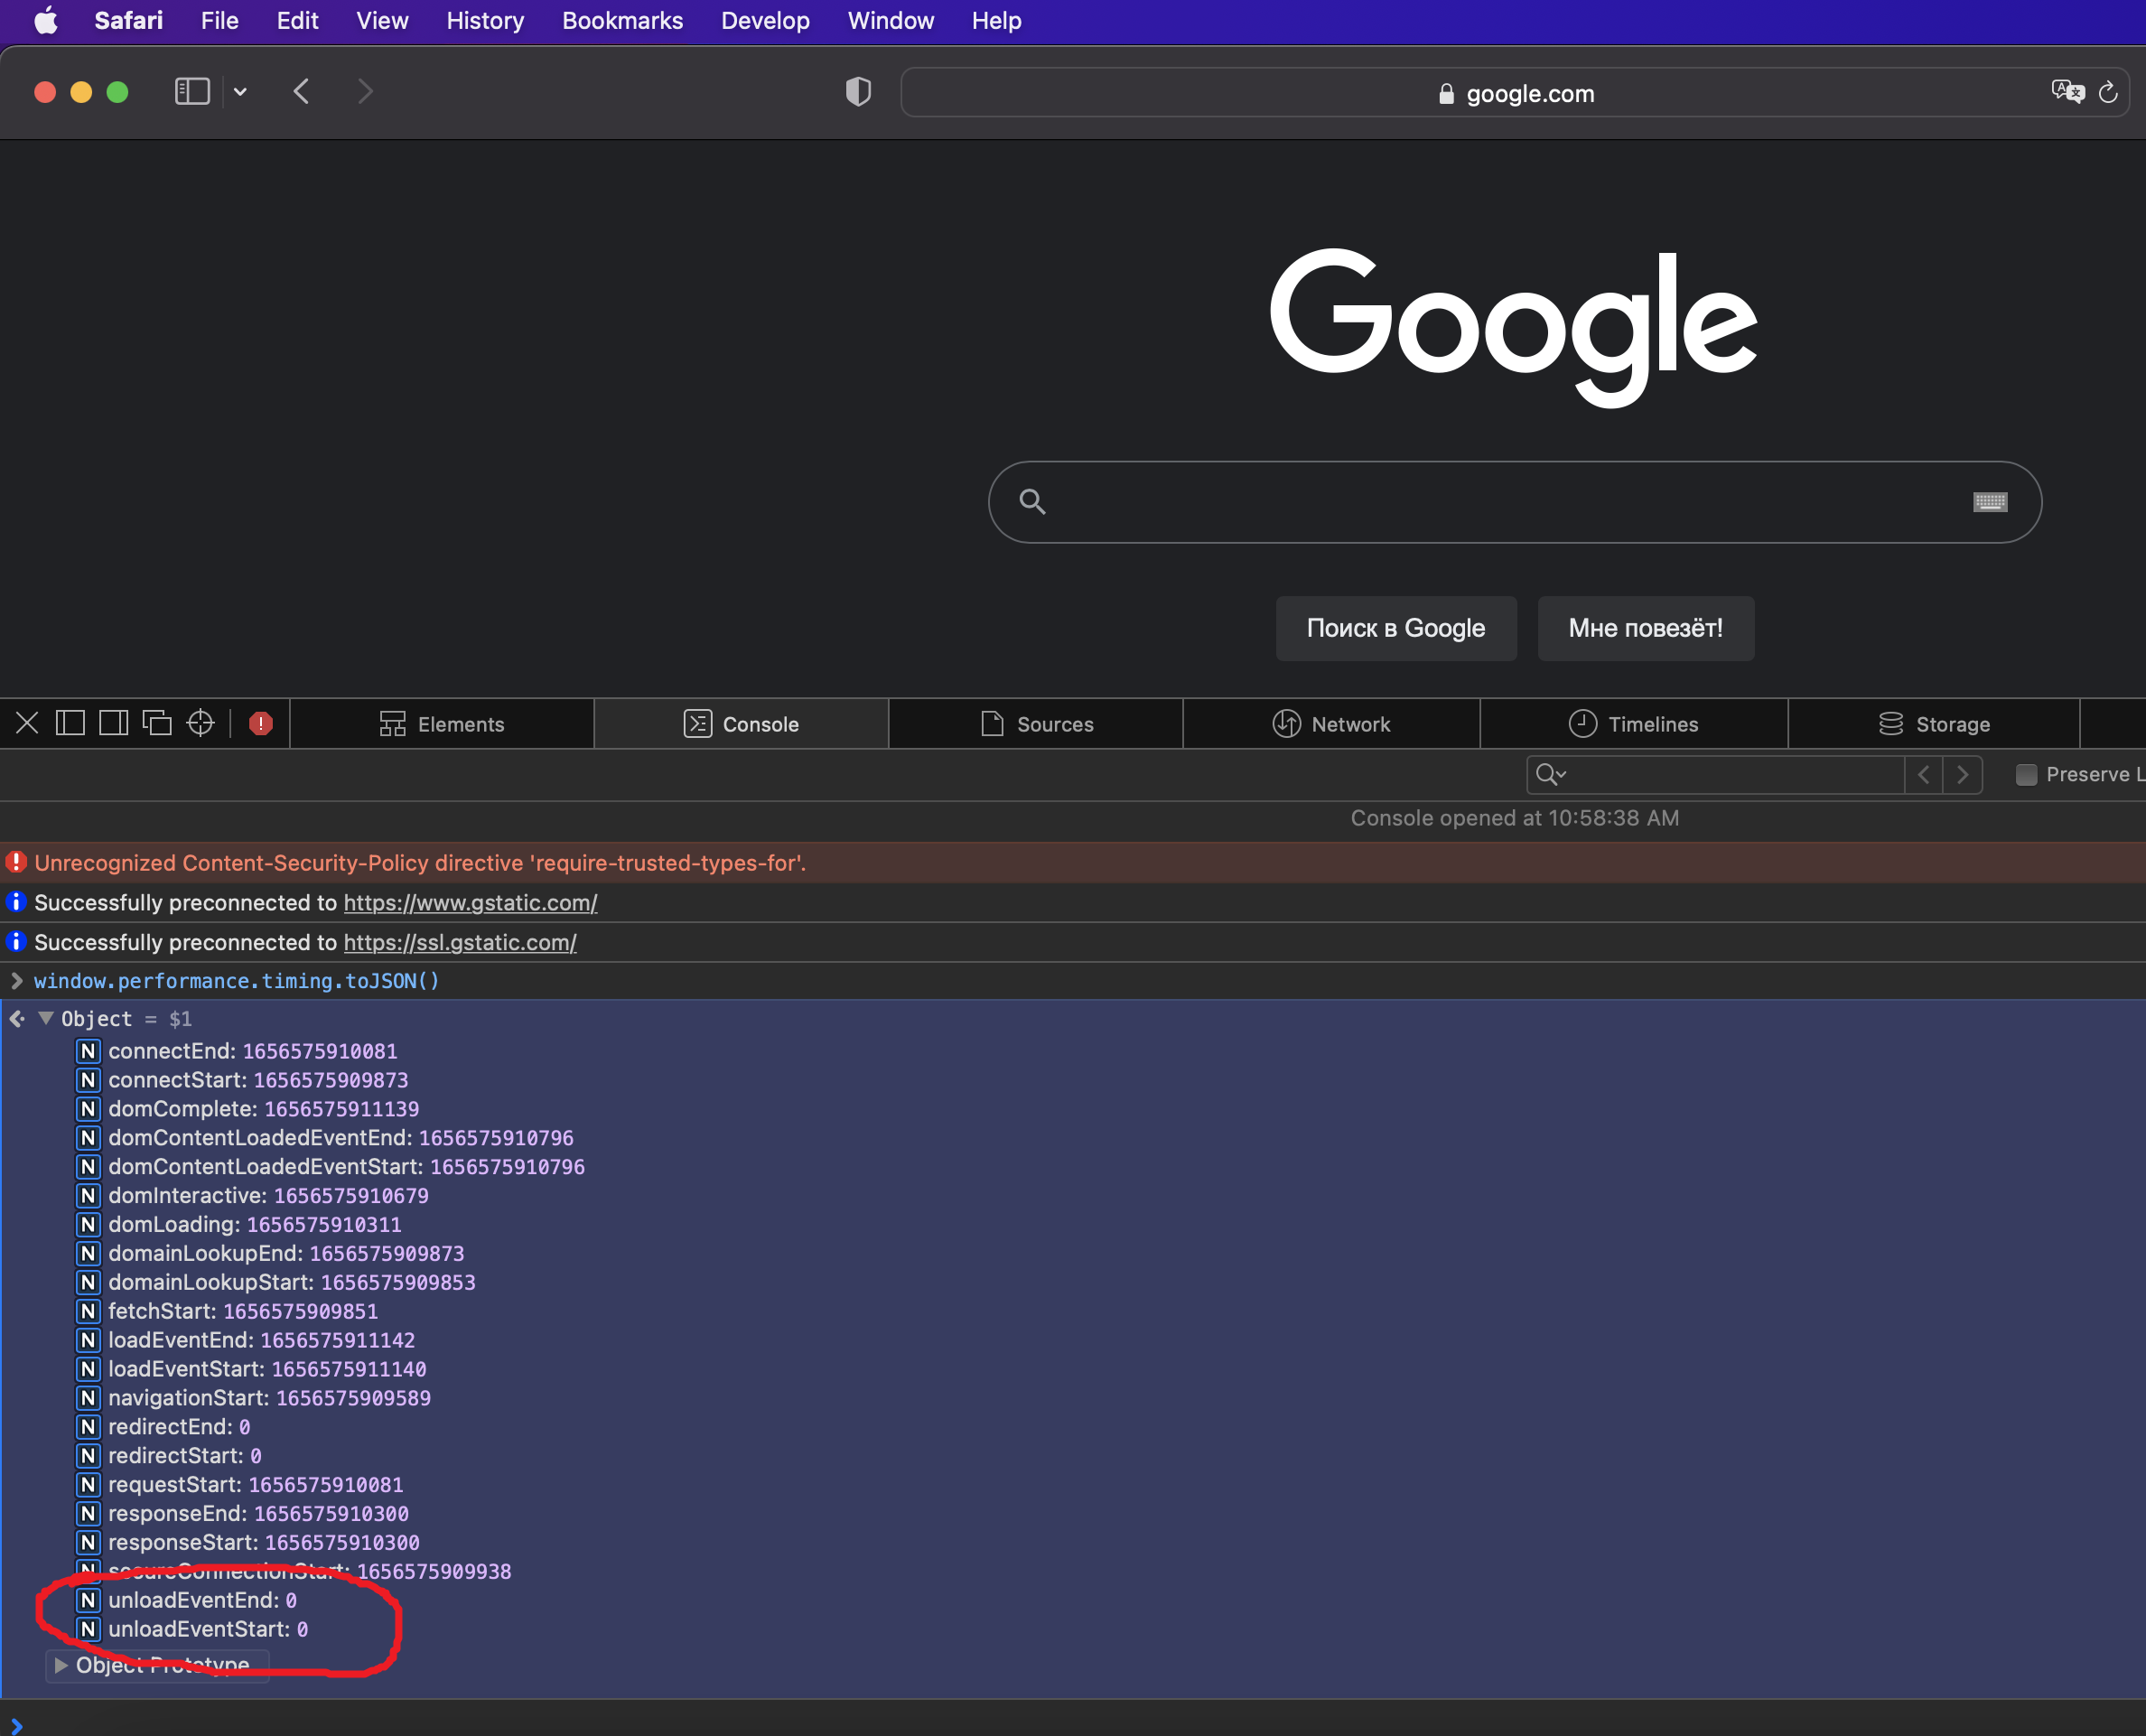Expand the Object Prototype entry

(x=58, y=1663)
